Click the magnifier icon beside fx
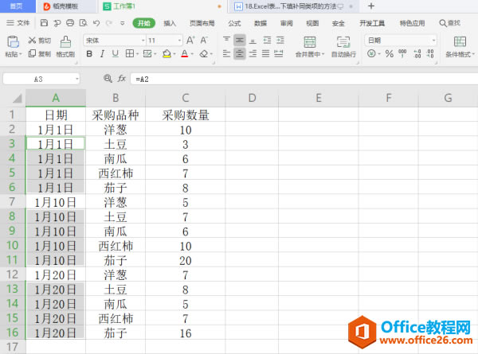This screenshot has height=354, width=478. pyautogui.click(x=108, y=79)
